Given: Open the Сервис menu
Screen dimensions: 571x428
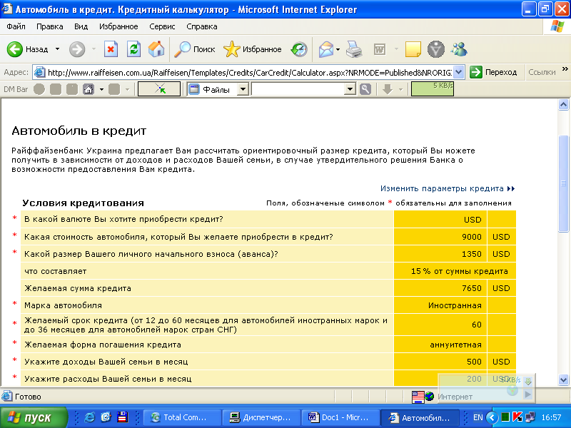Looking at the screenshot, I should 162,26.
